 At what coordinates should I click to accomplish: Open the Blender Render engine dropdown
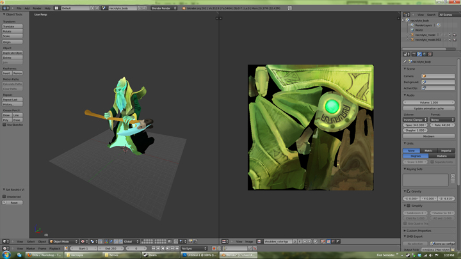164,8
